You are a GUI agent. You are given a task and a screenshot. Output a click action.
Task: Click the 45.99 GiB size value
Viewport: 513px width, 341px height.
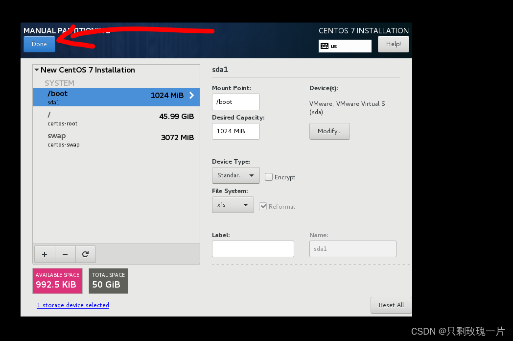[177, 116]
